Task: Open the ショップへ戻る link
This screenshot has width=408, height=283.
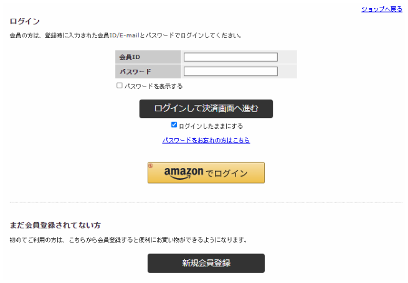Action: (x=382, y=9)
